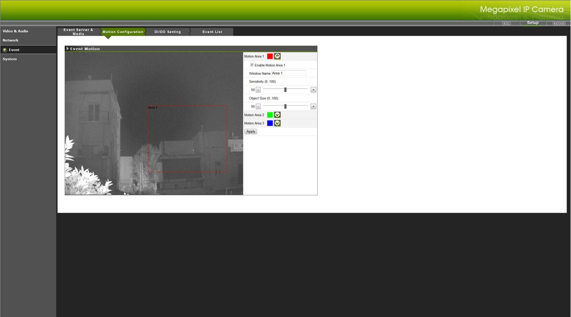Viewport: 571px width, 317px height.
Task: Click the Apply button
Action: tap(251, 132)
